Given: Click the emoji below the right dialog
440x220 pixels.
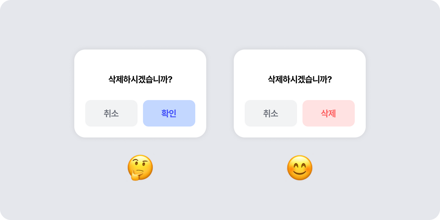Looking at the screenshot, I should (x=300, y=168).
